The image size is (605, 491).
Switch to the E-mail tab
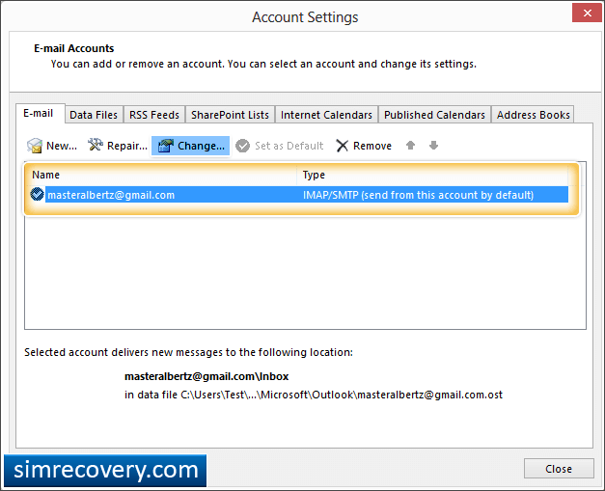(x=39, y=114)
